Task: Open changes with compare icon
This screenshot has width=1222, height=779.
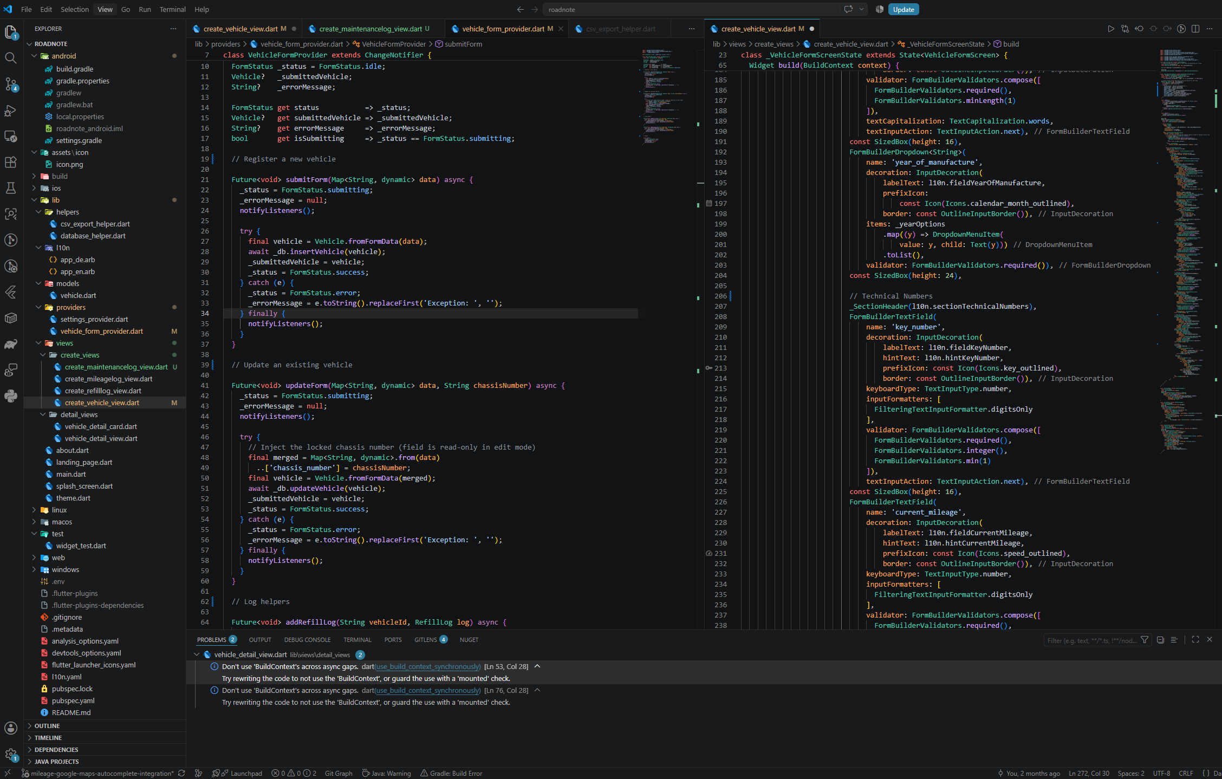Action: (x=1125, y=29)
